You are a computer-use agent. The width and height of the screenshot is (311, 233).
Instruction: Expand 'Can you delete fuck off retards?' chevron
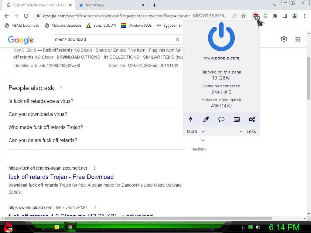click(203, 140)
